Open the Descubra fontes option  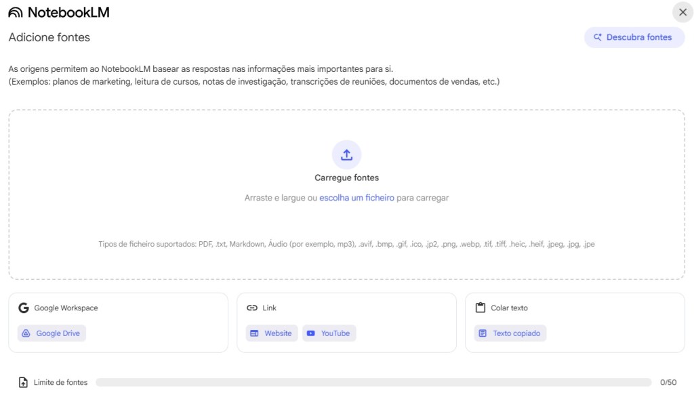[x=634, y=37]
